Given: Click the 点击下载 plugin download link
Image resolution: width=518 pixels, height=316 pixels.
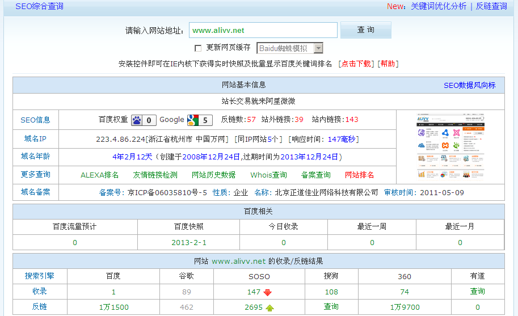Looking at the screenshot, I should point(356,64).
